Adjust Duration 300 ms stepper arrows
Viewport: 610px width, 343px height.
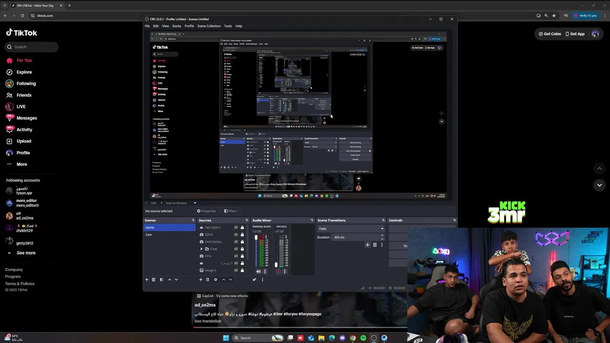(x=382, y=237)
